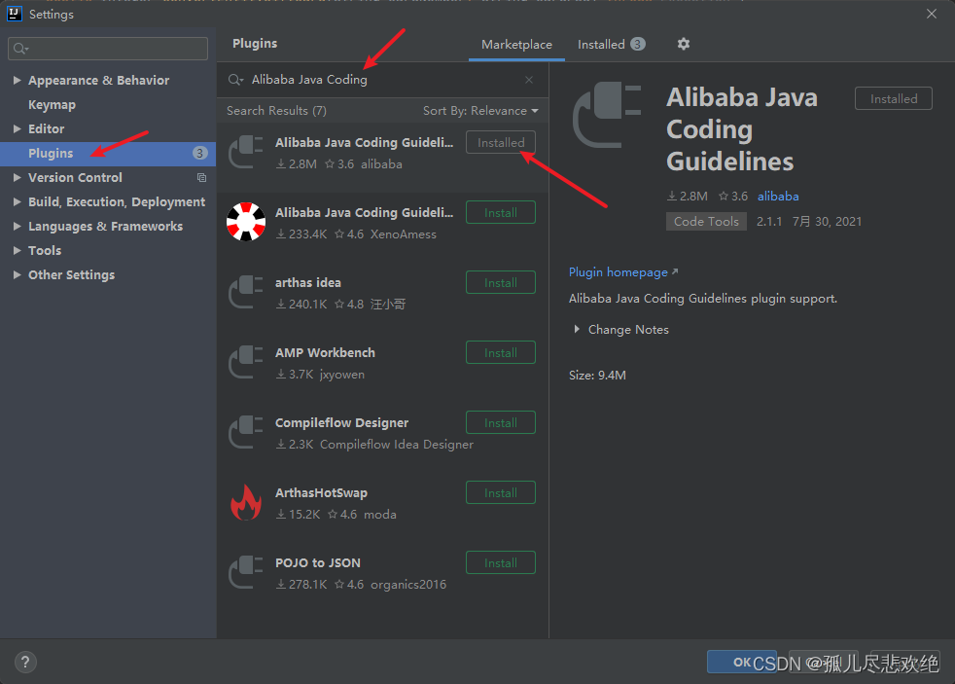Expand Languages & Frameworks node
Viewport: 955px width, 684px height.
(18, 226)
